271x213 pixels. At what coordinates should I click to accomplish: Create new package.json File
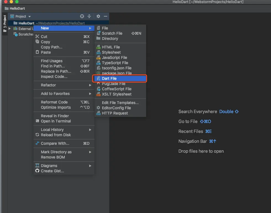120,73
